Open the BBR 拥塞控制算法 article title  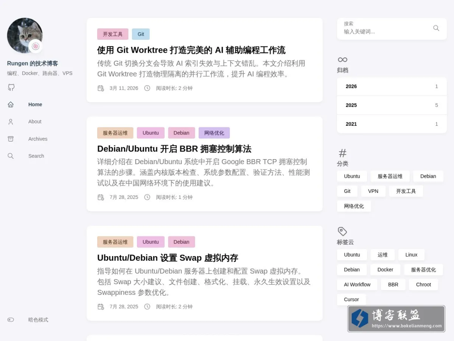[174, 149]
